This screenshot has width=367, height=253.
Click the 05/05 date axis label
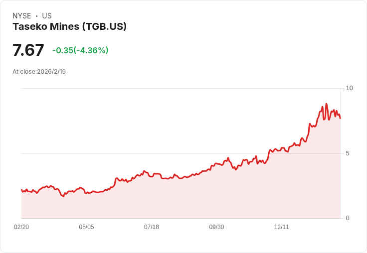click(x=86, y=227)
